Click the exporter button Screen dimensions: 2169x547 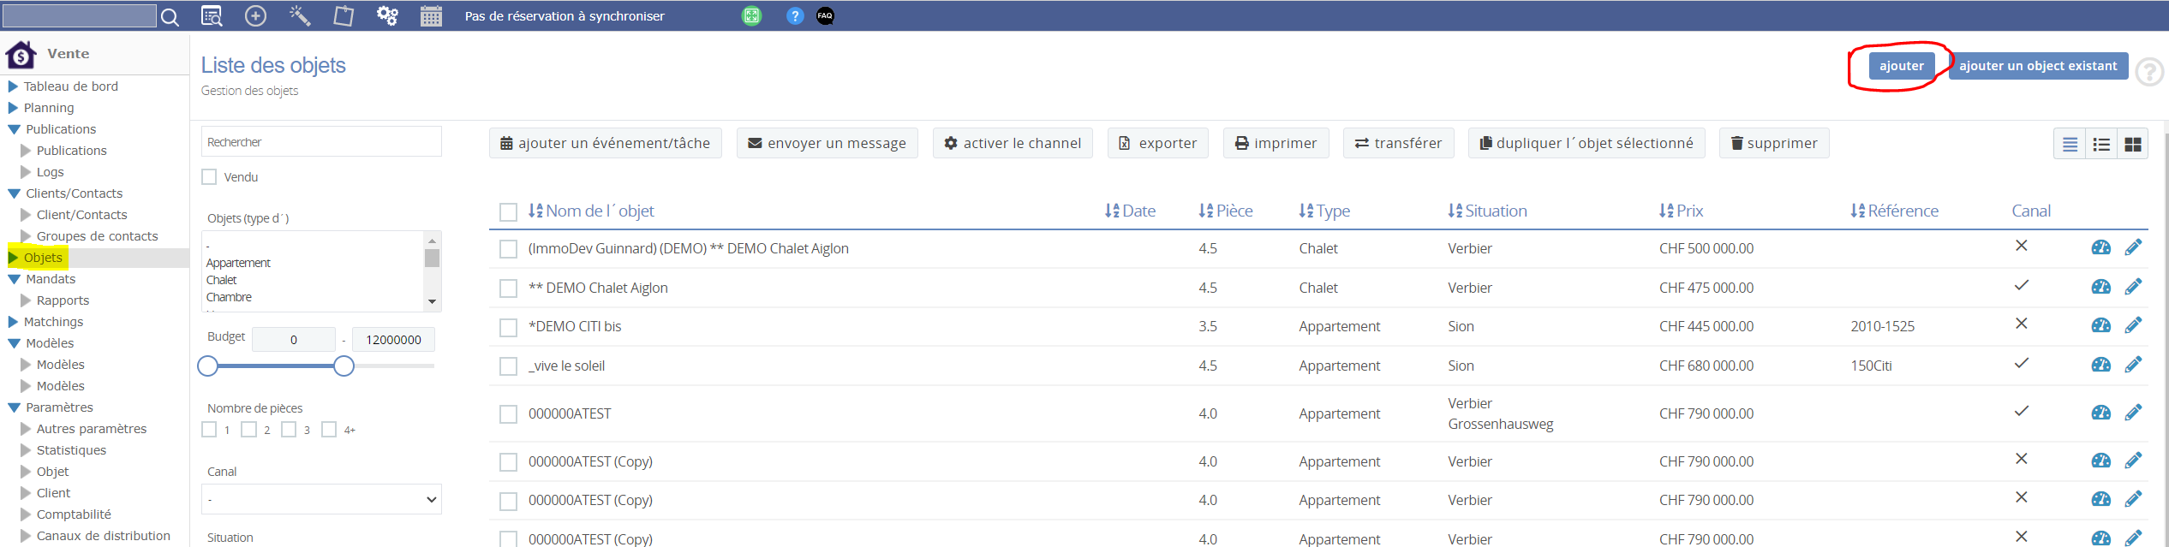(x=1157, y=143)
